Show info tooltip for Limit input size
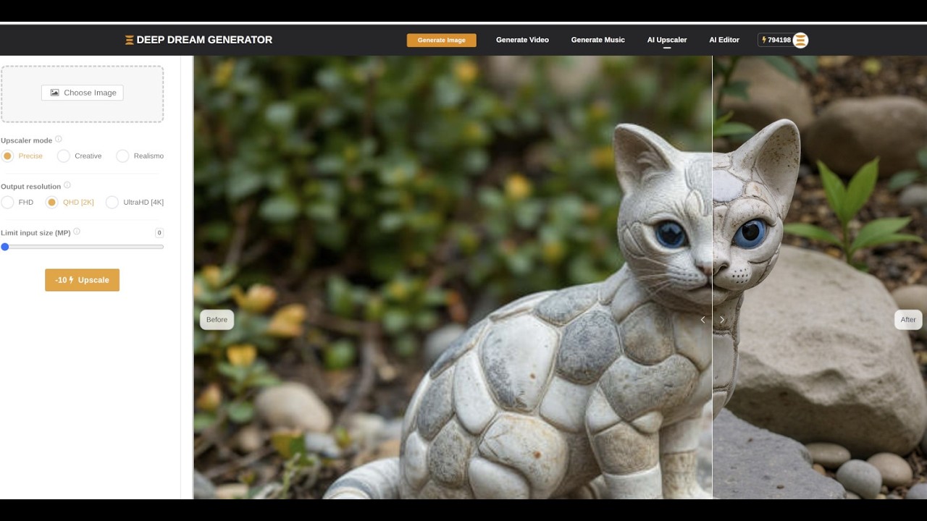The image size is (927, 521). (77, 232)
